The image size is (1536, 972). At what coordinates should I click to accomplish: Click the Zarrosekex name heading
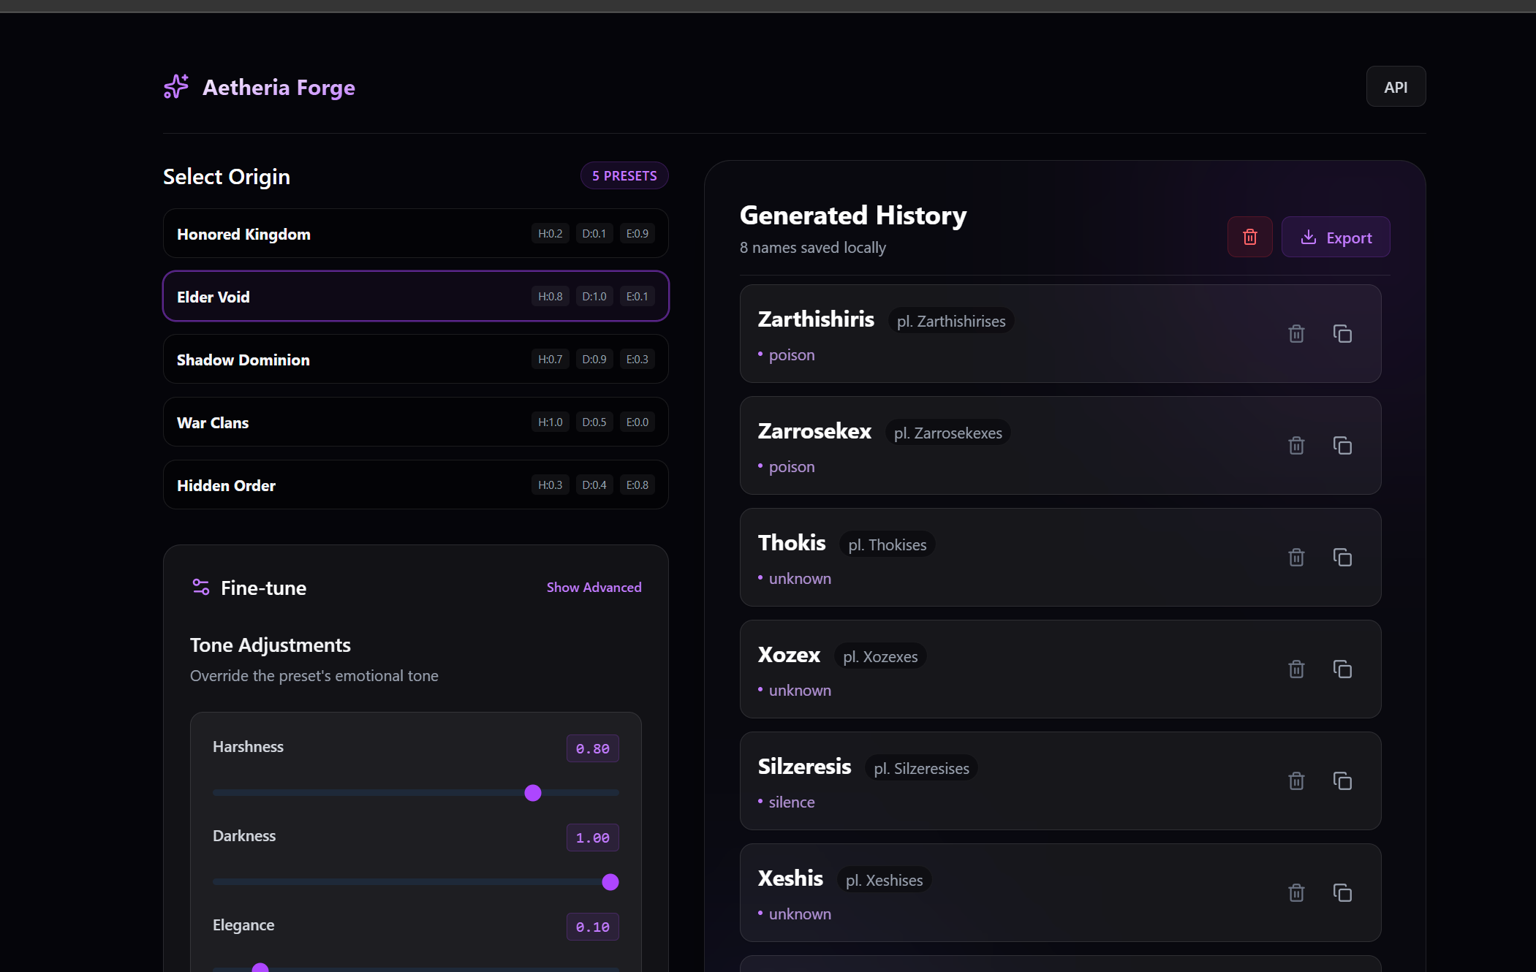click(814, 431)
